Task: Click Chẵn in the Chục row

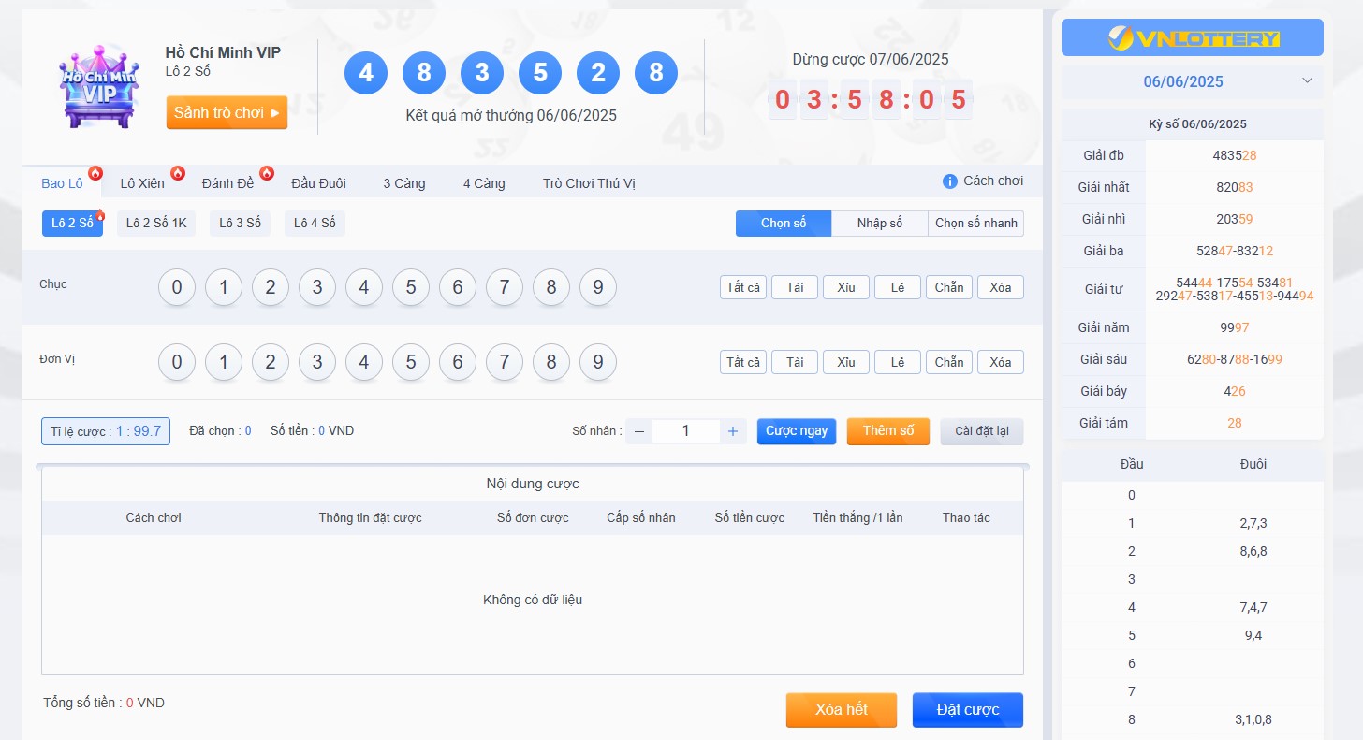Action: pos(949,287)
